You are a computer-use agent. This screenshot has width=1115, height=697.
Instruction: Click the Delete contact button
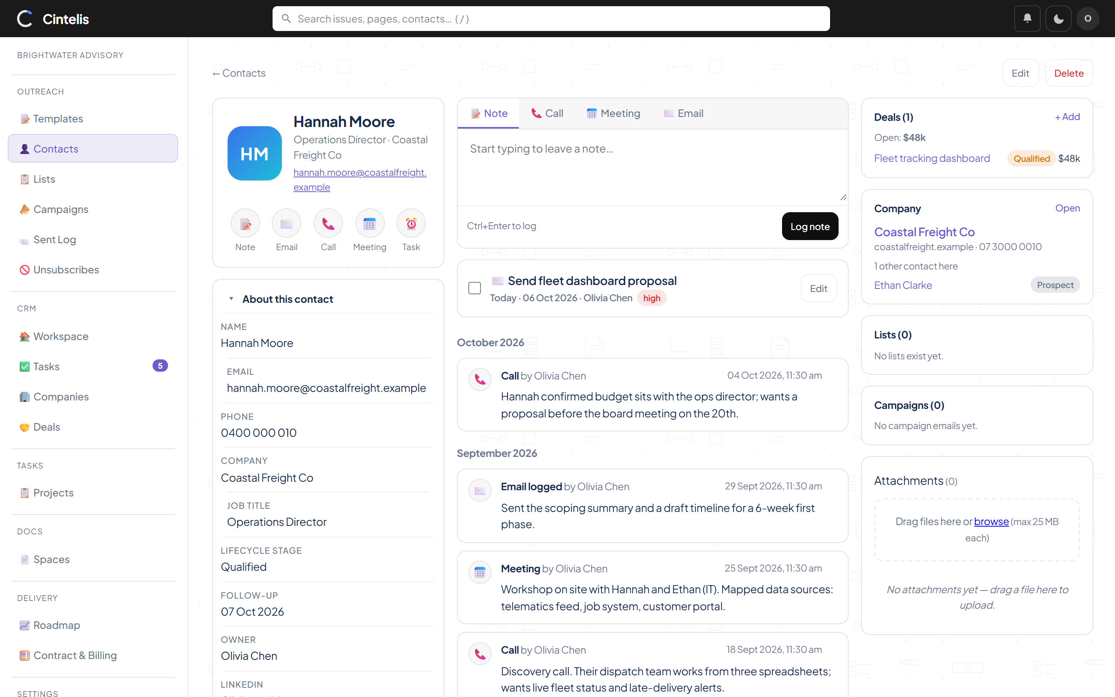coord(1069,73)
